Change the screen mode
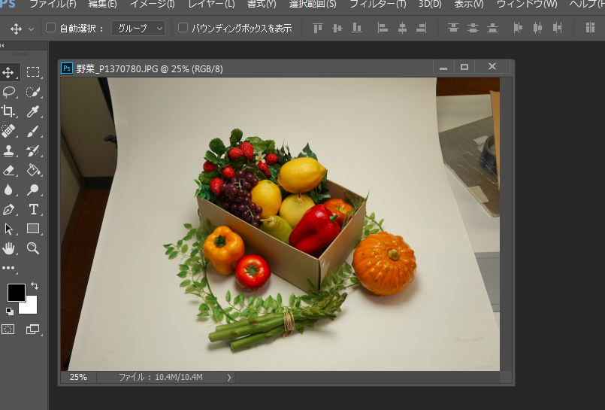 33,330
